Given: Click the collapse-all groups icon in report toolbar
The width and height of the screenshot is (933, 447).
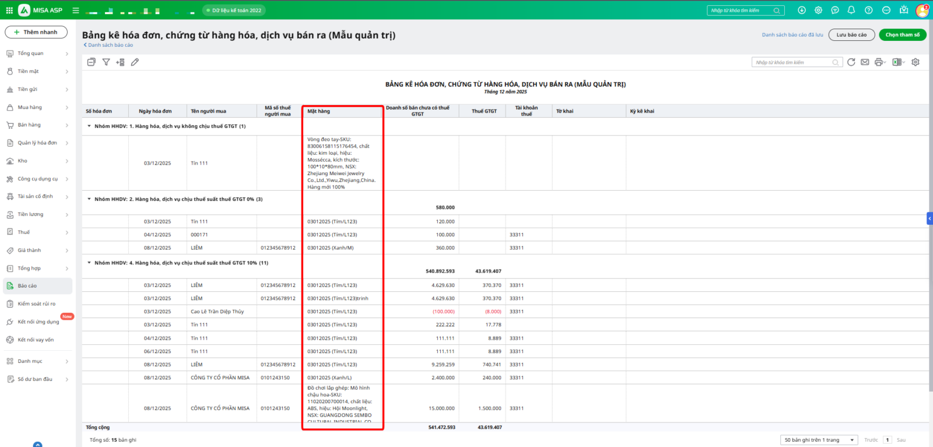Looking at the screenshot, I should point(92,62).
